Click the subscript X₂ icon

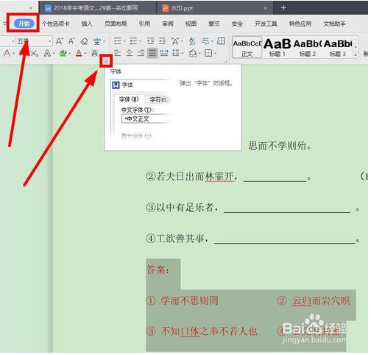(35, 53)
